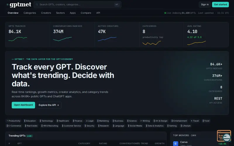Click the 374M Conversations Indexed value
The image size is (234, 146).
pyautogui.click(x=58, y=32)
